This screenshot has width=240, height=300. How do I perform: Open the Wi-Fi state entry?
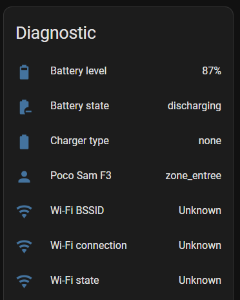pos(119,281)
